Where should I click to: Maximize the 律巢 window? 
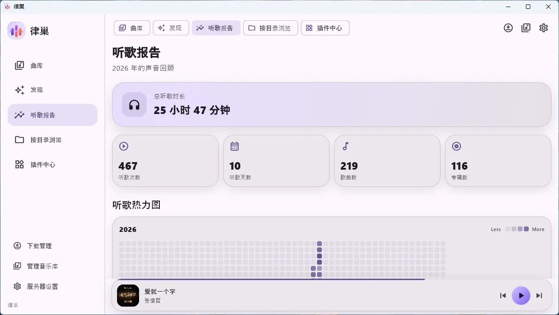[x=528, y=6]
